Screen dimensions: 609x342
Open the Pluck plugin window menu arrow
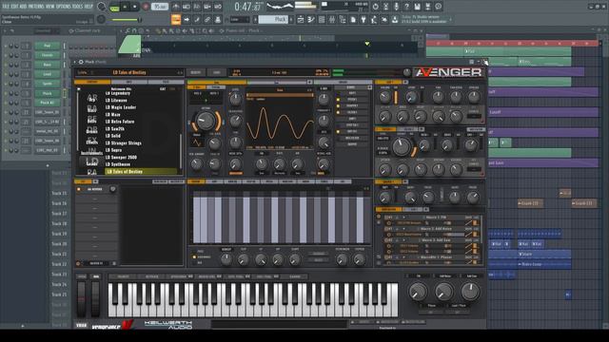click(x=75, y=62)
